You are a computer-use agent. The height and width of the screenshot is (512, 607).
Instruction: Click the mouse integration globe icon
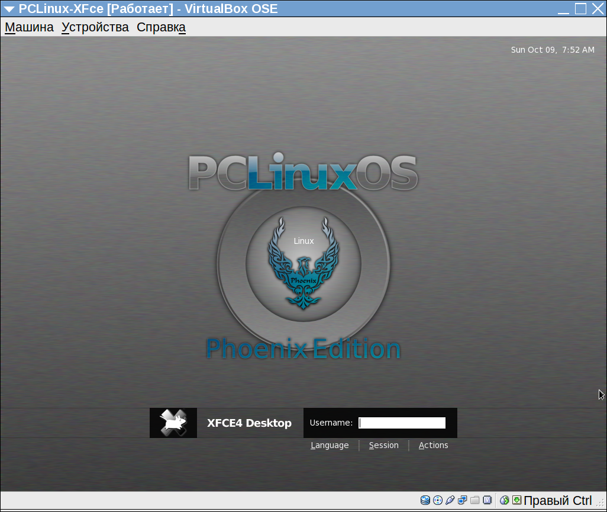click(x=504, y=500)
